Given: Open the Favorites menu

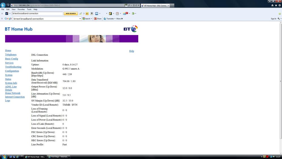Looking at the screenshot, I should [21, 9].
